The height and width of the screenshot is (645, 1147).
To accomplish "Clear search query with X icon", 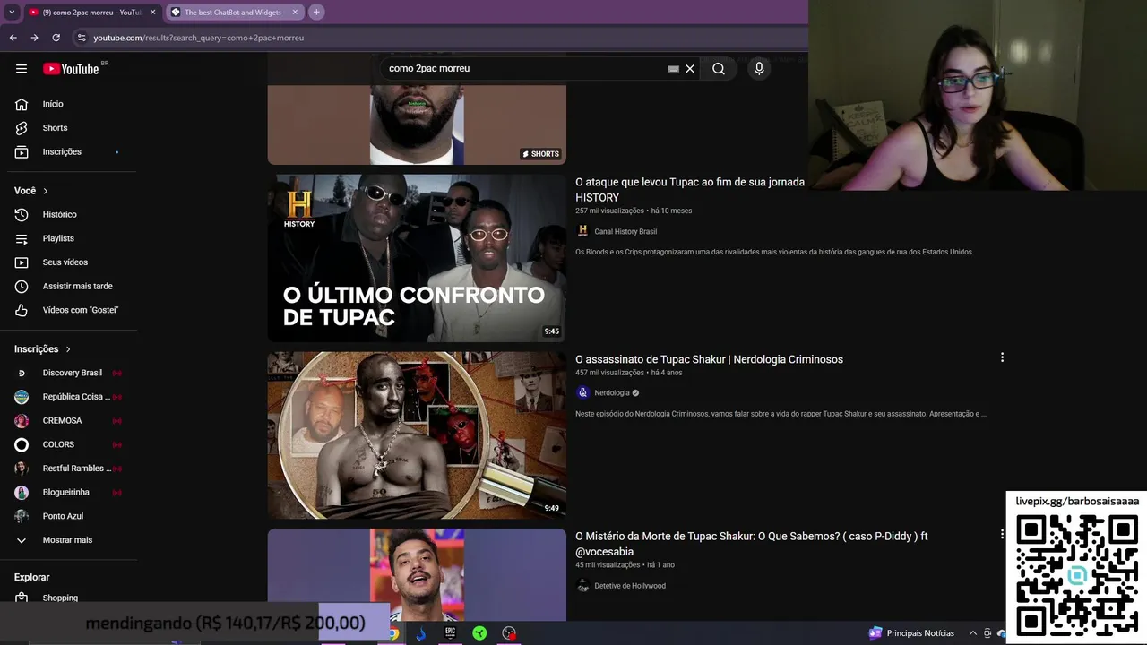I will point(690,69).
